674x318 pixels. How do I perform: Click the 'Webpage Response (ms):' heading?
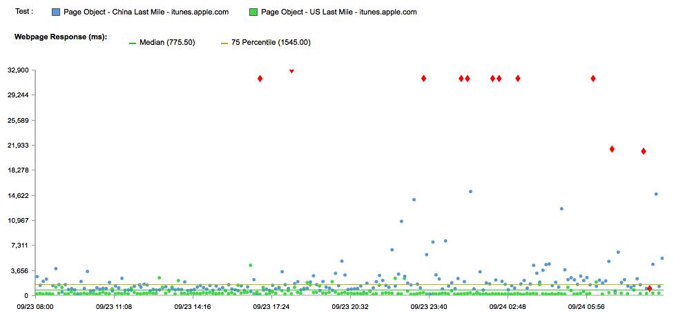coord(61,37)
